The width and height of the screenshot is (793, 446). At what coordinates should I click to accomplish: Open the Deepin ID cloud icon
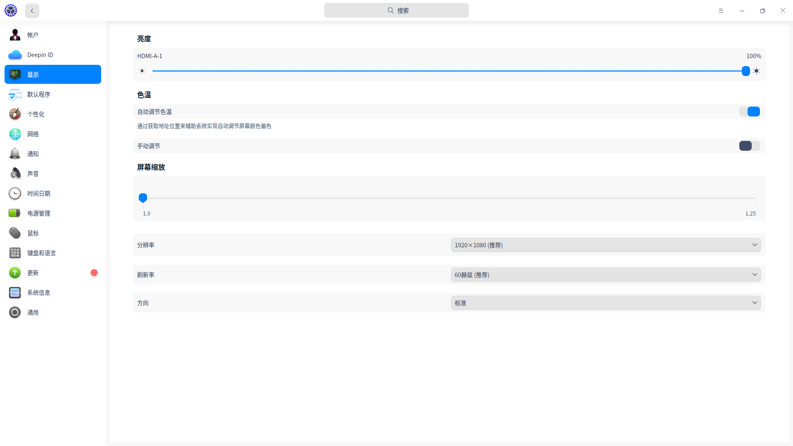(x=15, y=55)
